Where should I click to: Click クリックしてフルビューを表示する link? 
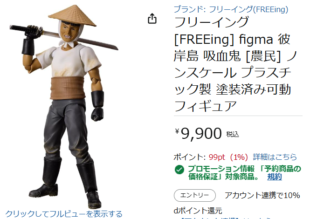[64, 214]
